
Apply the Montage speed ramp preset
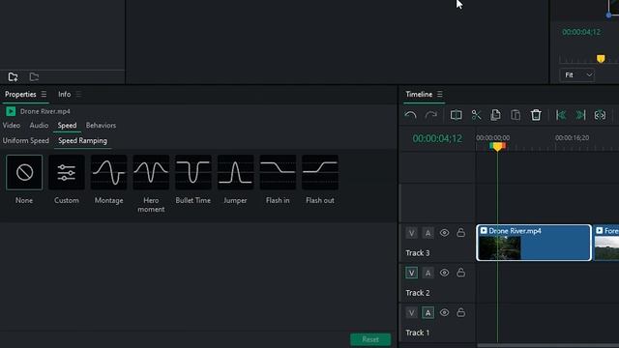pyautogui.click(x=108, y=172)
